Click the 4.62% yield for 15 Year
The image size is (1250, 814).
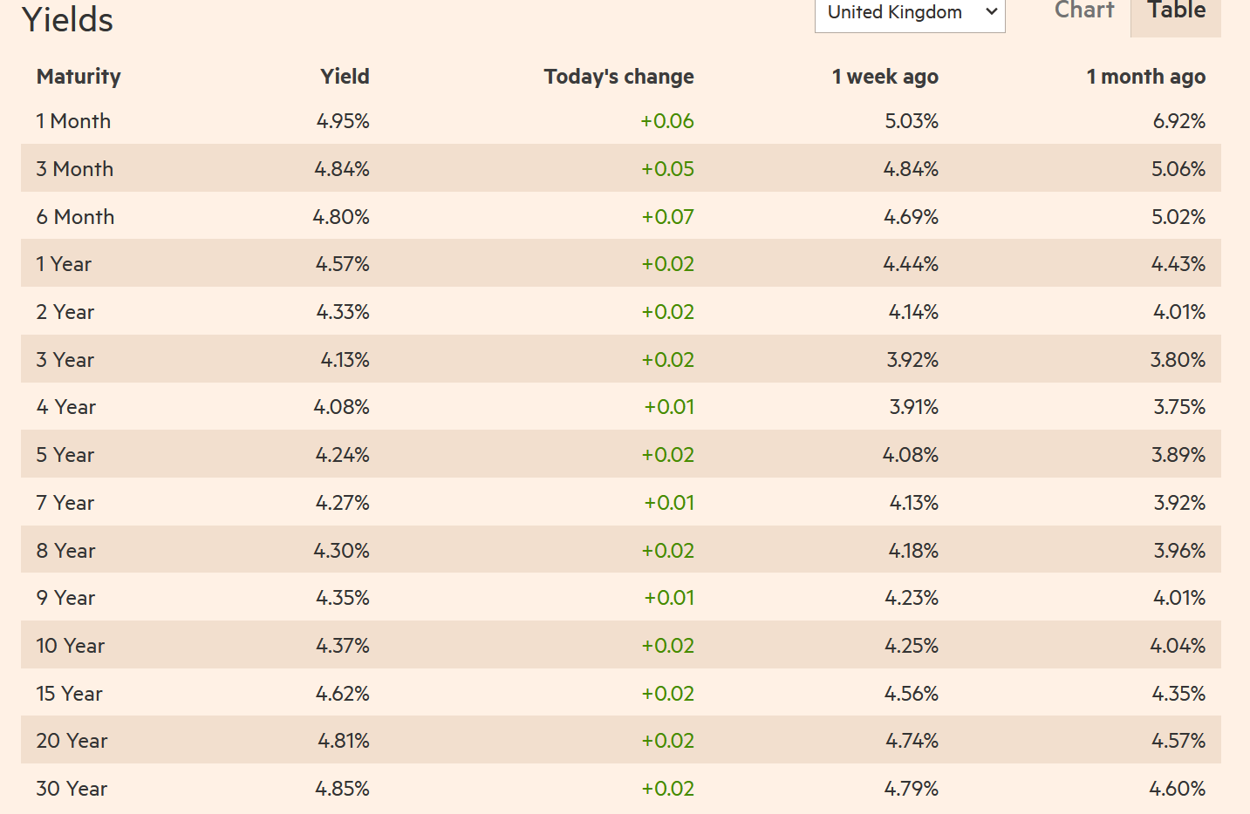click(342, 694)
